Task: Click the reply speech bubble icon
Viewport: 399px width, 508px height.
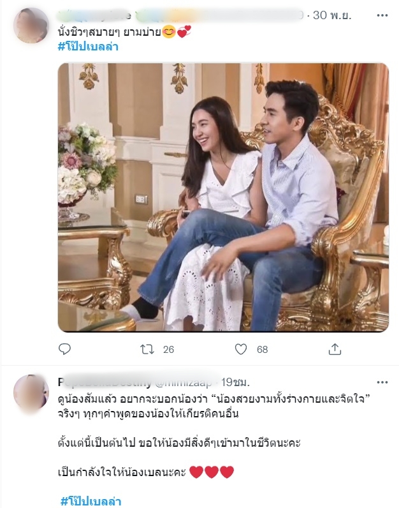Action: click(x=64, y=349)
